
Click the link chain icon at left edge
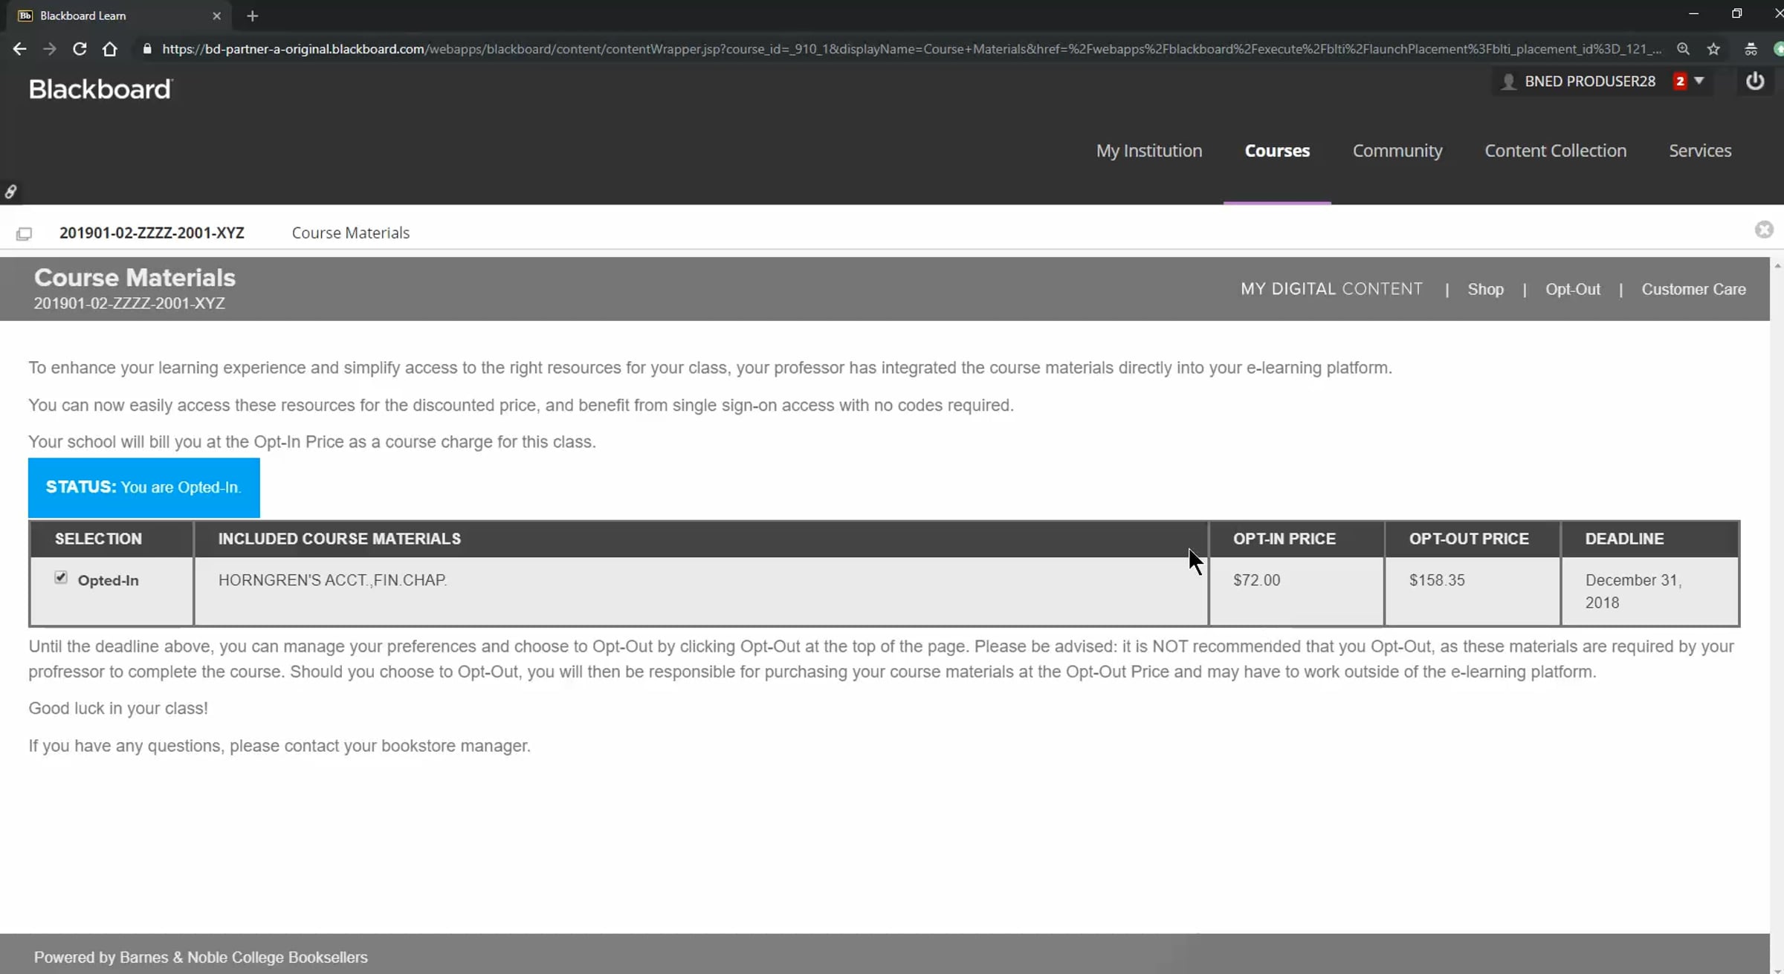10,192
